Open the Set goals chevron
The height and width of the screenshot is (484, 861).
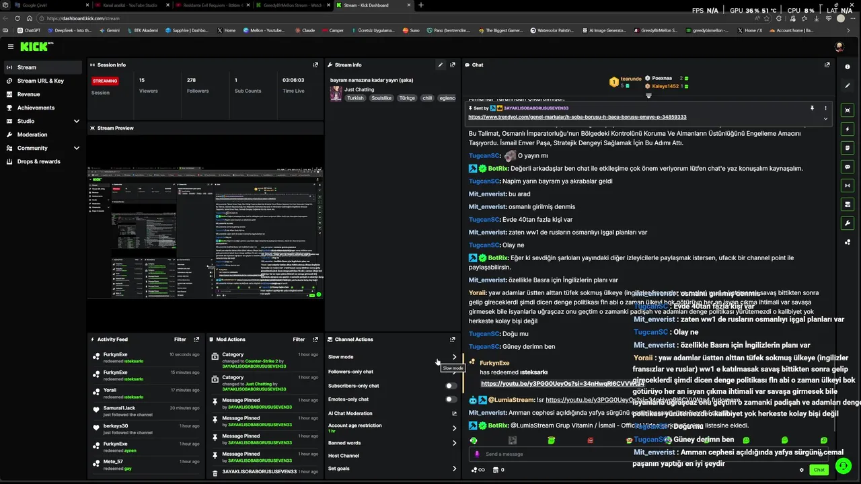pos(454,469)
